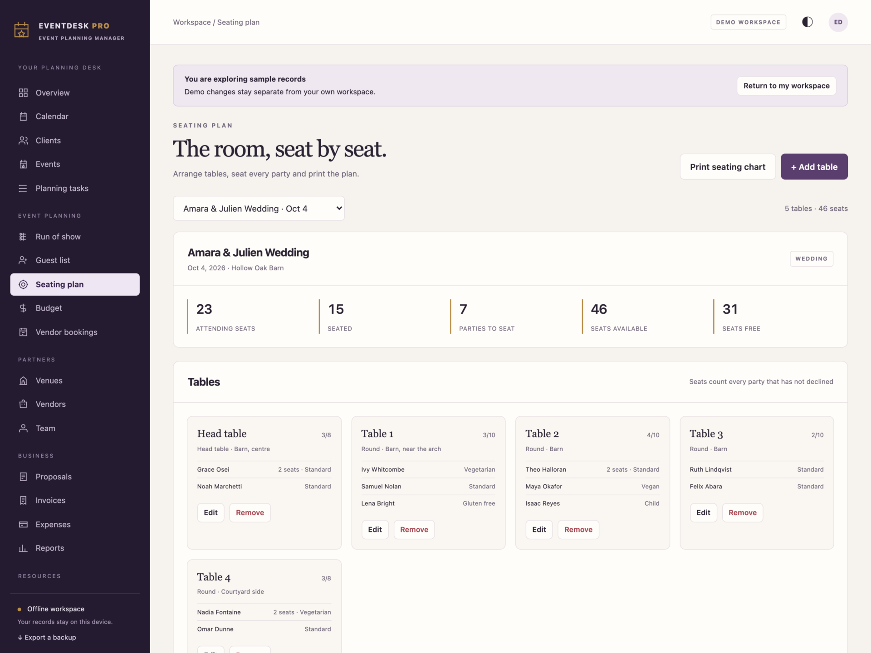The height and width of the screenshot is (653, 871).
Task: Click the Venues building icon
Action: pos(23,381)
